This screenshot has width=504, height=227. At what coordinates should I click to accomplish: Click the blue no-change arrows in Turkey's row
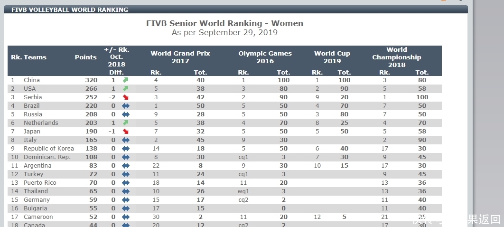click(126, 174)
